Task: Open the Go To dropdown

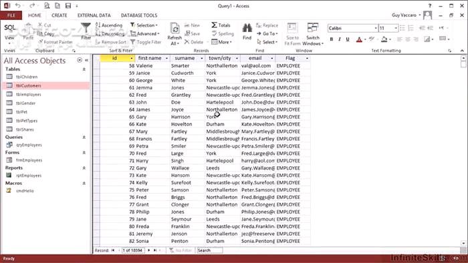Action: (267, 33)
